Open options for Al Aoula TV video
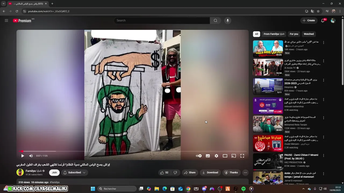This screenshot has height=193, width=344. click(323, 61)
